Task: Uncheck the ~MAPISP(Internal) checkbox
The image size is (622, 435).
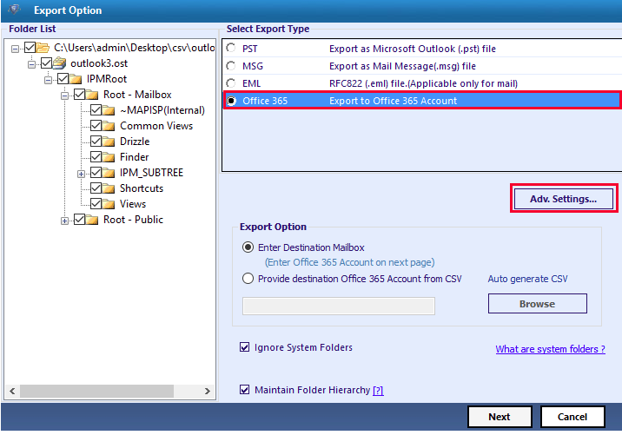Action: 96,110
